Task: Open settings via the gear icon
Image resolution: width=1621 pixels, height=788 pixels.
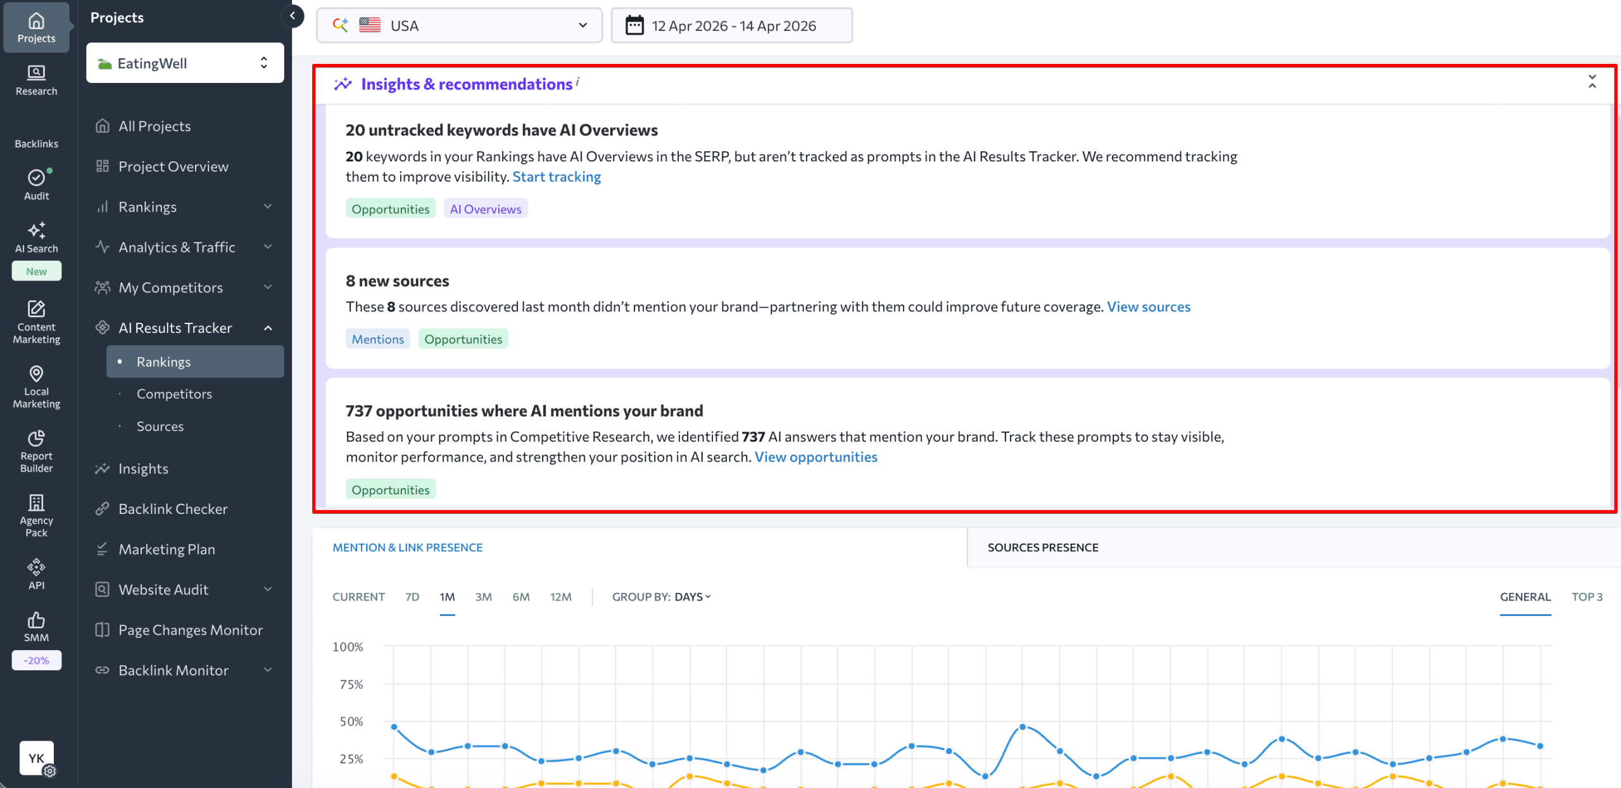Action: click(x=50, y=771)
